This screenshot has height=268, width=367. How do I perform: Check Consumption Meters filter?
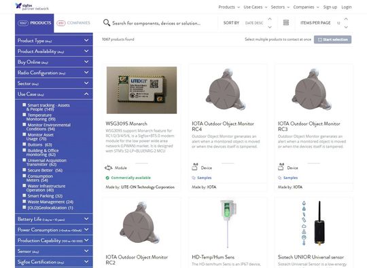24,176
